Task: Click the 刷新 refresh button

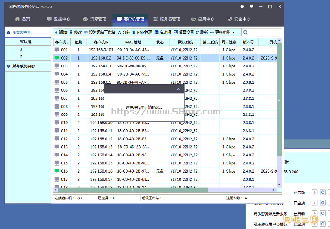Action: click(x=202, y=32)
